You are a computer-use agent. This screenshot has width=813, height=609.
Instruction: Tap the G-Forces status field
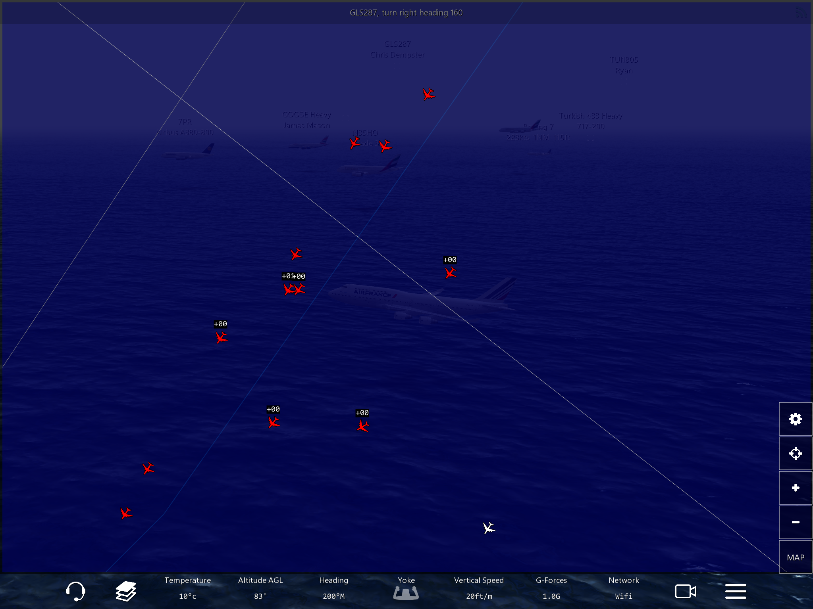(x=551, y=588)
